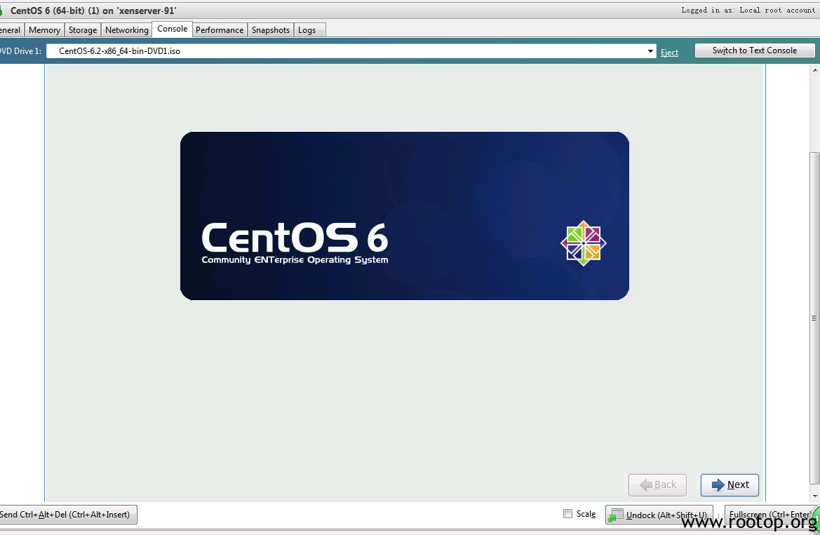820x535 pixels.
Task: Click the CentOS pinwheel logo
Action: [x=584, y=243]
